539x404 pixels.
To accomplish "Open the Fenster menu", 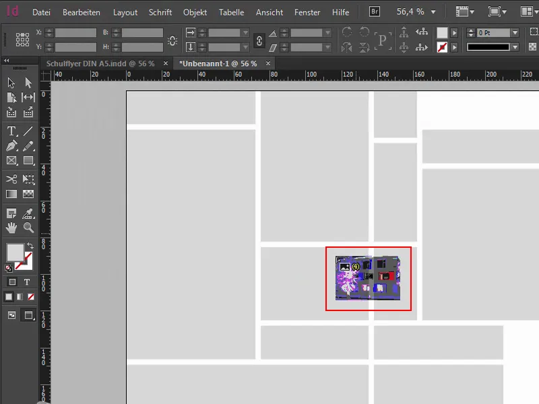I will (307, 12).
